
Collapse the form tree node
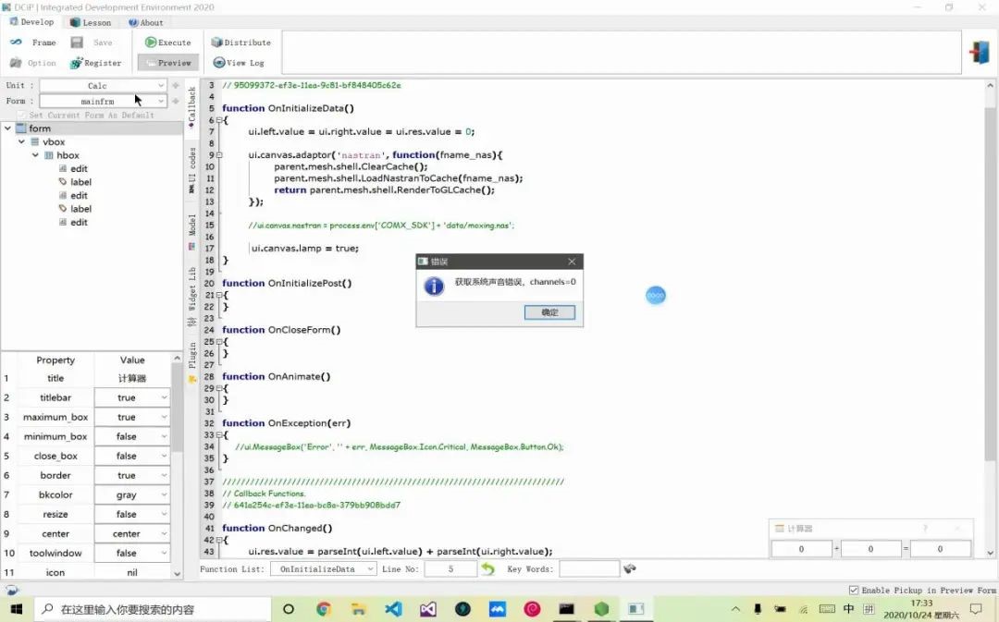(x=7, y=128)
